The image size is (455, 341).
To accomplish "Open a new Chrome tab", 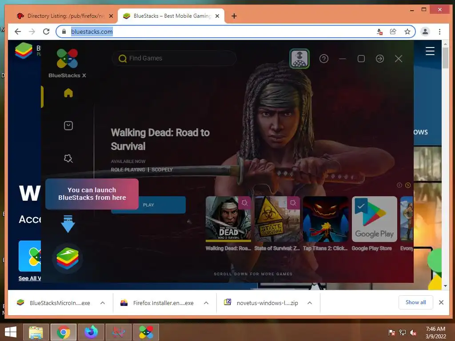I will (x=234, y=16).
